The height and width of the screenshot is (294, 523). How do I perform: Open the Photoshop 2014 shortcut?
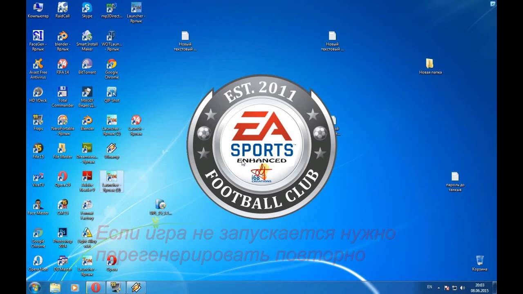coord(63,238)
